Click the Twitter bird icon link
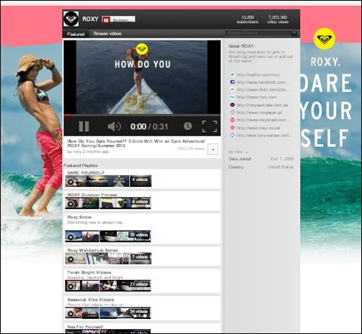 tap(232, 74)
